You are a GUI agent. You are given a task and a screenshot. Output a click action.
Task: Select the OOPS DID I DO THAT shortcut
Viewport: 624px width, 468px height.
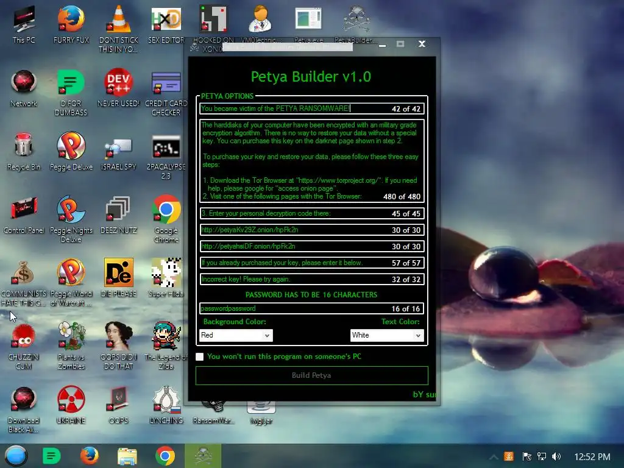pyautogui.click(x=119, y=346)
